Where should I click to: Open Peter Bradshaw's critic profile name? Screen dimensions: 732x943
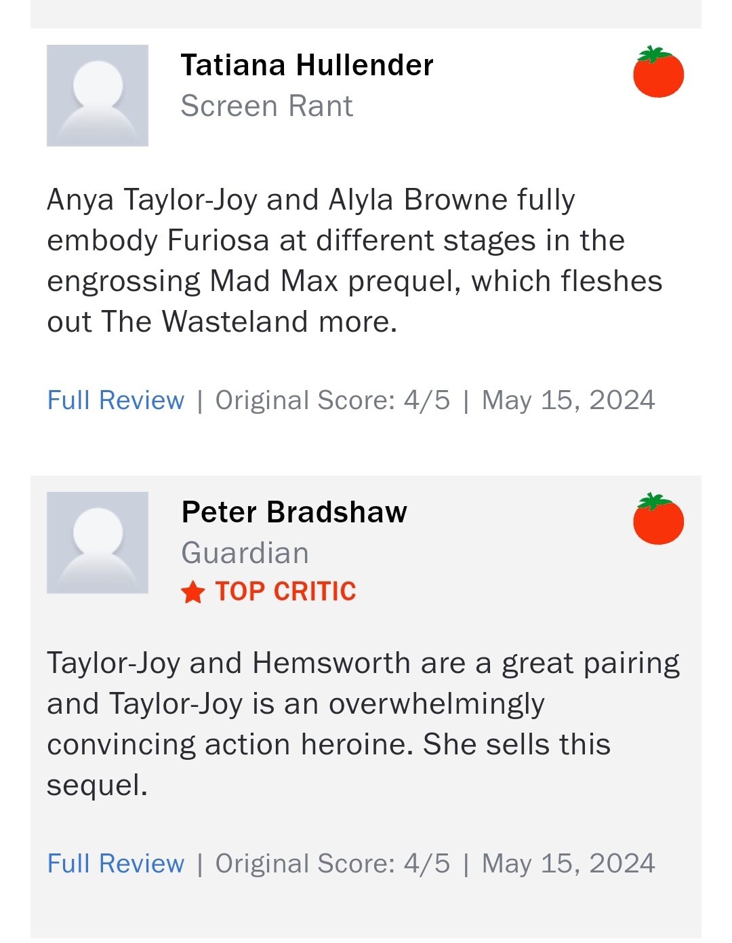294,512
